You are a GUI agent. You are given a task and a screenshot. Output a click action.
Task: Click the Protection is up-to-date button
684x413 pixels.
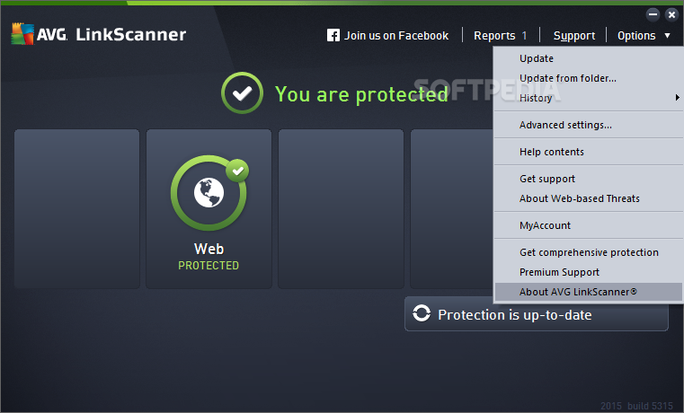point(536,313)
